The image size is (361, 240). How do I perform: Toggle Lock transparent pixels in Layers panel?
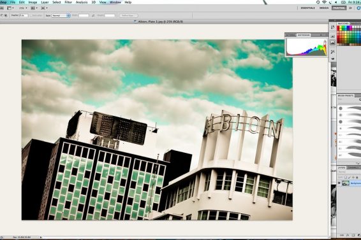click(345, 177)
